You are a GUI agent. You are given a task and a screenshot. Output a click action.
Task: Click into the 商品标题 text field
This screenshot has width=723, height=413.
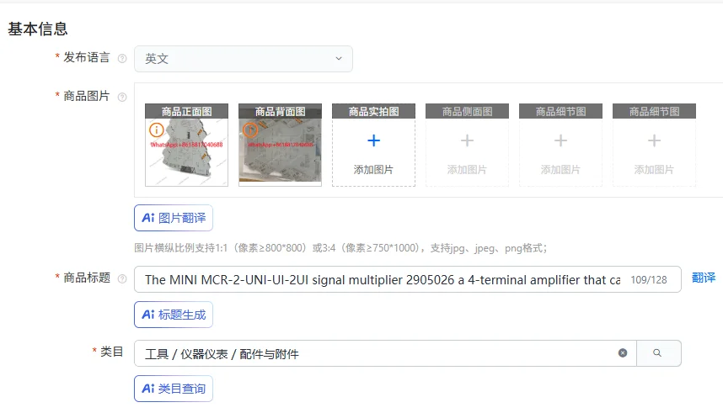pyautogui.click(x=408, y=279)
